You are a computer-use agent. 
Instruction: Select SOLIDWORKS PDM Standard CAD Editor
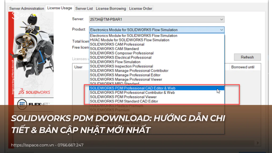(157, 101)
